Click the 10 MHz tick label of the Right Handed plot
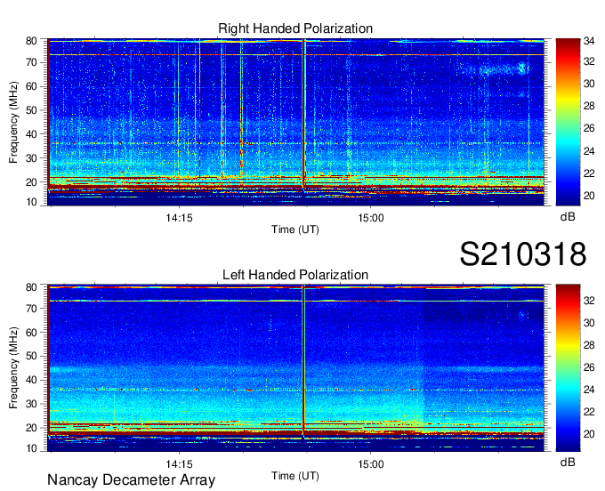Screen dimensions: 605x491 31,202
